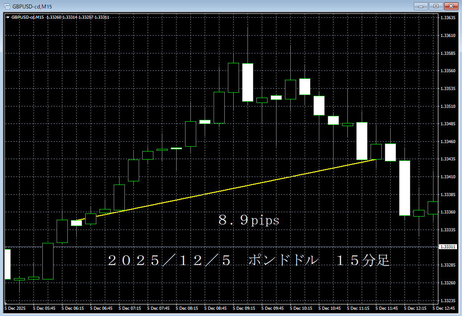Image resolution: width=462 pixels, height=316 pixels.
Task: Maximize the GBPUSD-cd,M15 chart window
Action: (x=436, y=6)
